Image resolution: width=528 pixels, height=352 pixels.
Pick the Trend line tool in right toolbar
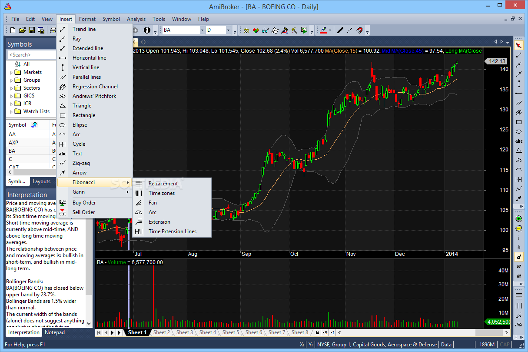(519, 55)
